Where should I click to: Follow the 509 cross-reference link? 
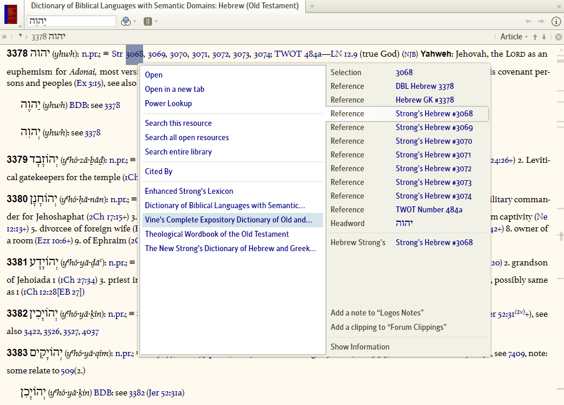click(x=67, y=371)
